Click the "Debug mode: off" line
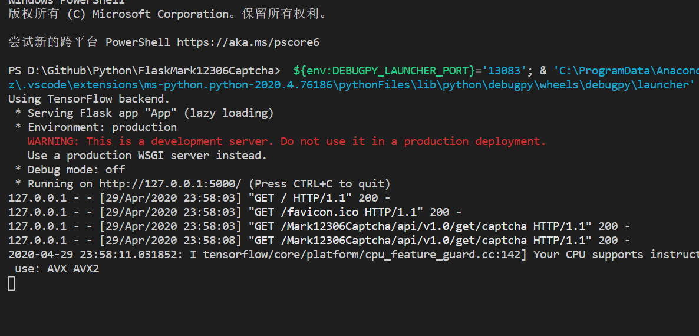 click(76, 170)
